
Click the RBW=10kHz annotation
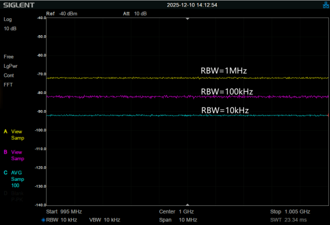pyautogui.click(x=225, y=110)
